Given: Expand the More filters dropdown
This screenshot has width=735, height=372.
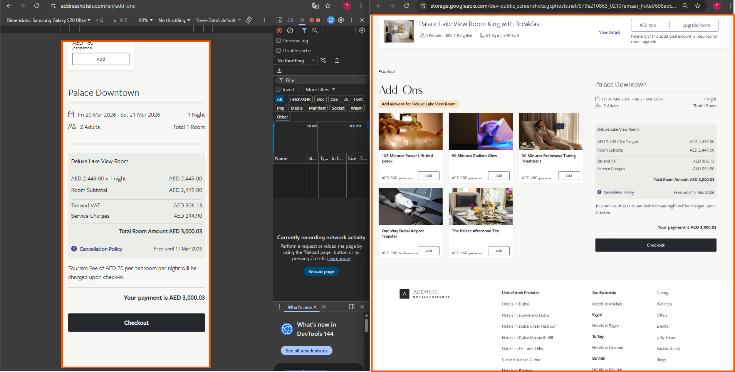Looking at the screenshot, I should 321,89.
